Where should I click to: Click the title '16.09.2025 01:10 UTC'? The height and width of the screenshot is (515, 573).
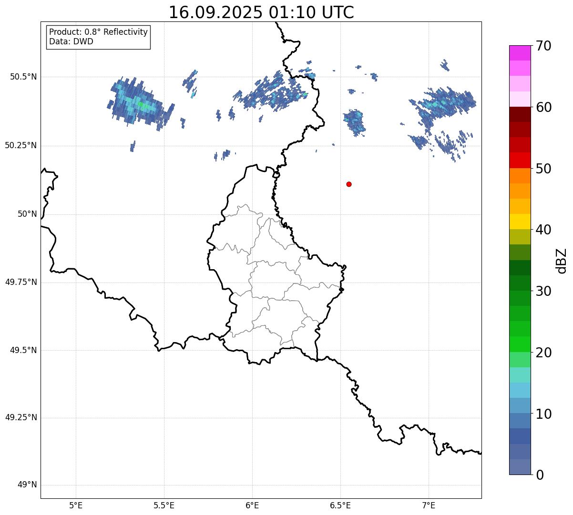[261, 12]
